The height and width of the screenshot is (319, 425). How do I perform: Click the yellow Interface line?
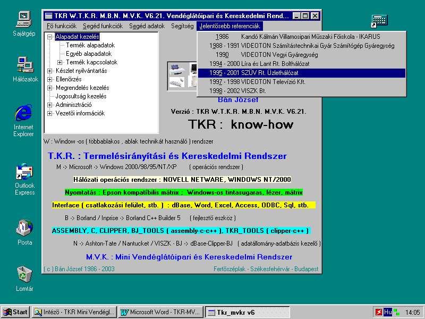tap(184, 205)
